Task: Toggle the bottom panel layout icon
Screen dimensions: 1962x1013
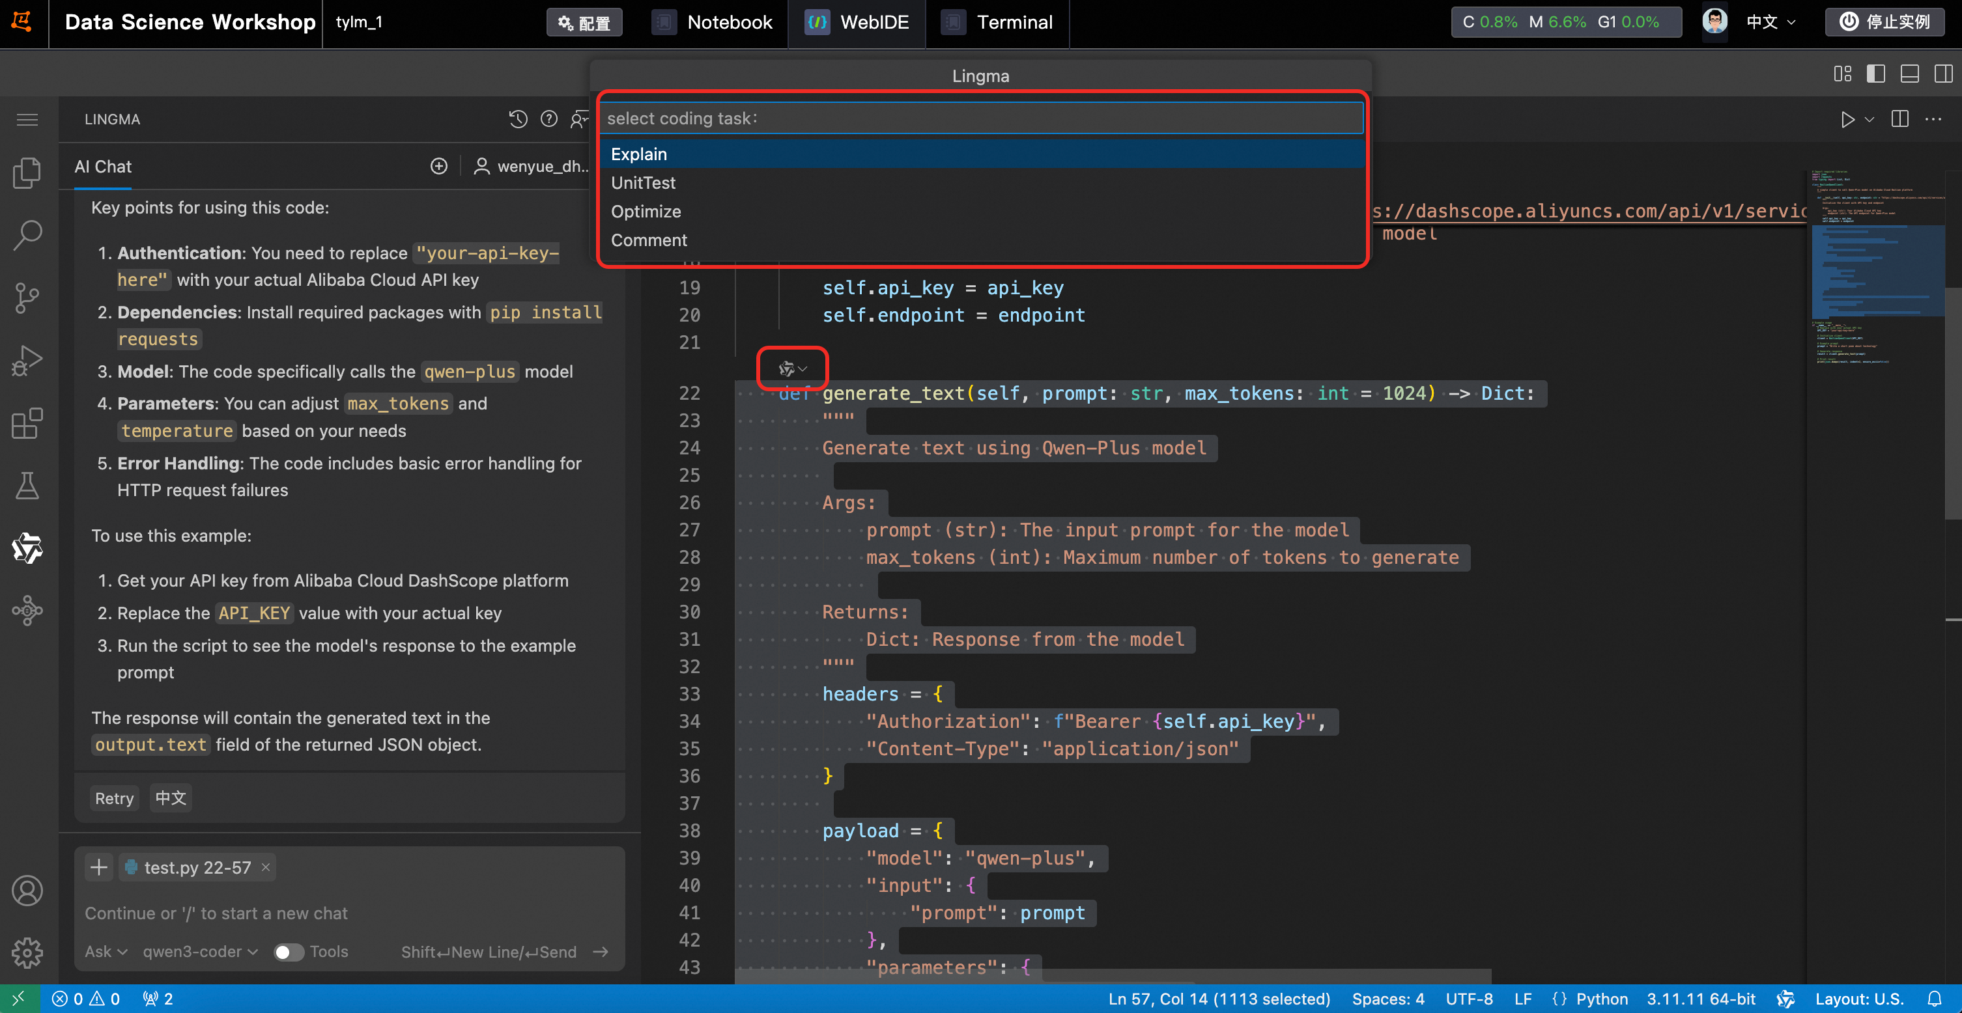Action: (1909, 74)
